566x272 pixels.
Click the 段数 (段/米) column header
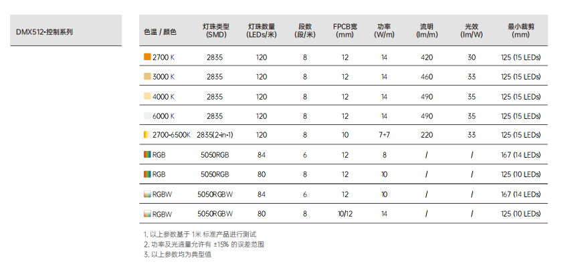pyautogui.click(x=305, y=31)
